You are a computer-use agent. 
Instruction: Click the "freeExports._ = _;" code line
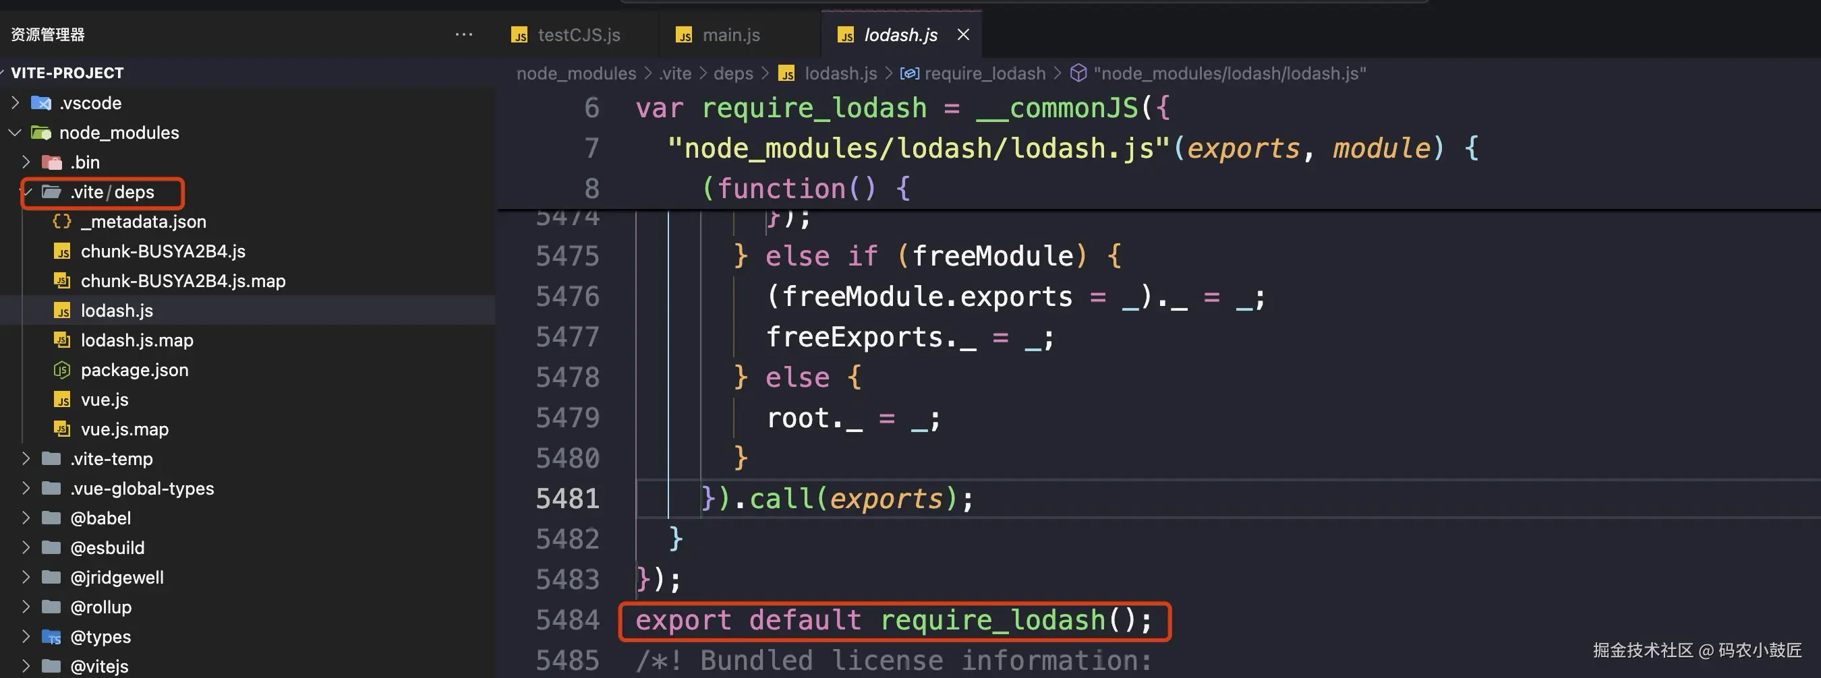coord(910,337)
